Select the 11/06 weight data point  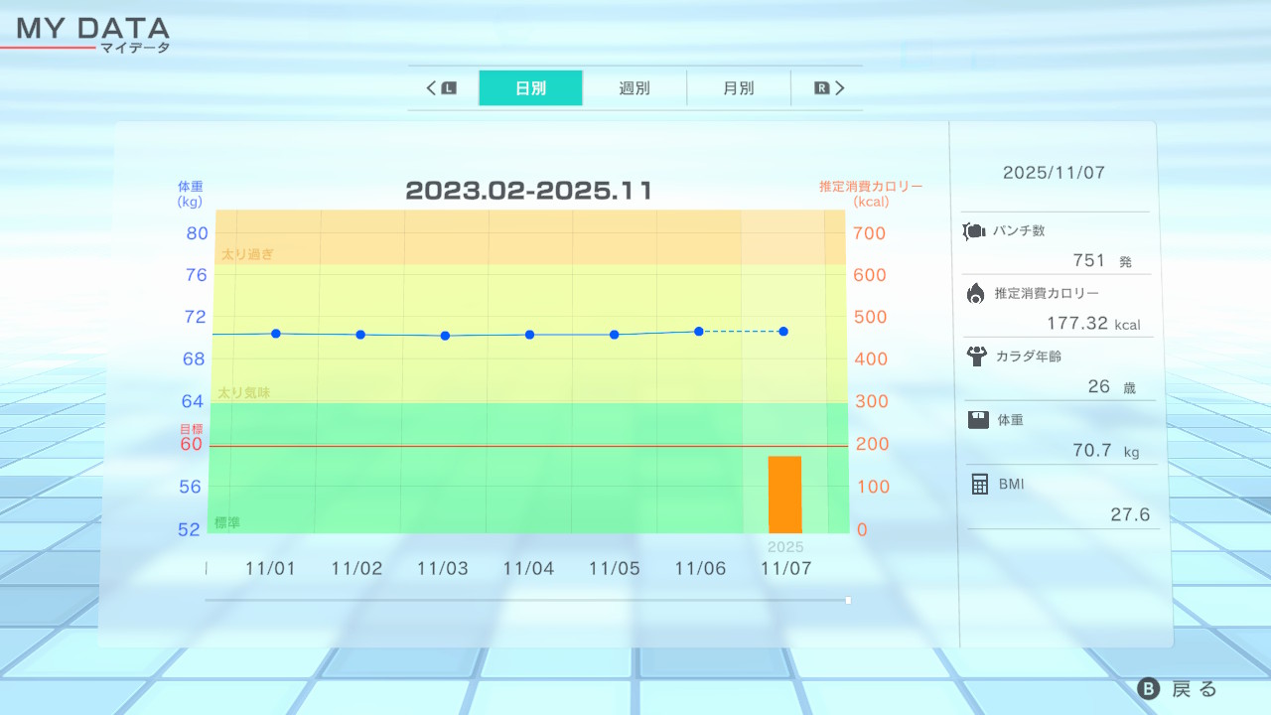click(699, 331)
